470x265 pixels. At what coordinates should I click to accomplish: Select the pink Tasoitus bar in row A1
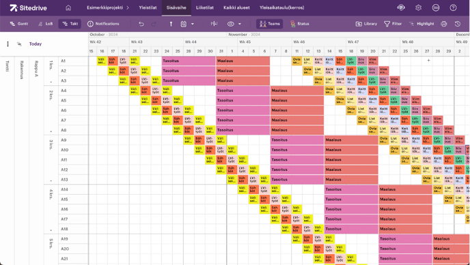coord(189,61)
